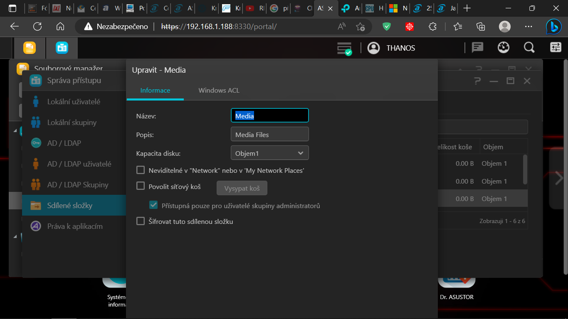Open the help question mark icon
The height and width of the screenshot is (319, 568).
(x=477, y=81)
